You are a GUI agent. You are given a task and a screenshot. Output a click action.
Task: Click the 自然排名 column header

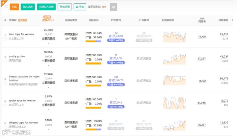116,20
